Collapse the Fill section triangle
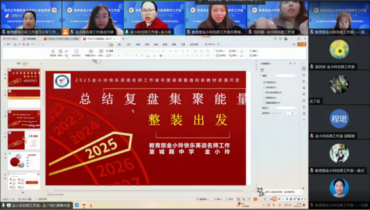Screen dimensions: 370x210 tap(262, 76)
